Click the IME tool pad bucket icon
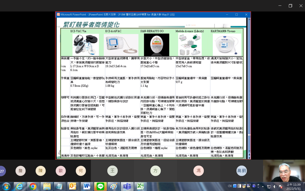 (244, 186)
